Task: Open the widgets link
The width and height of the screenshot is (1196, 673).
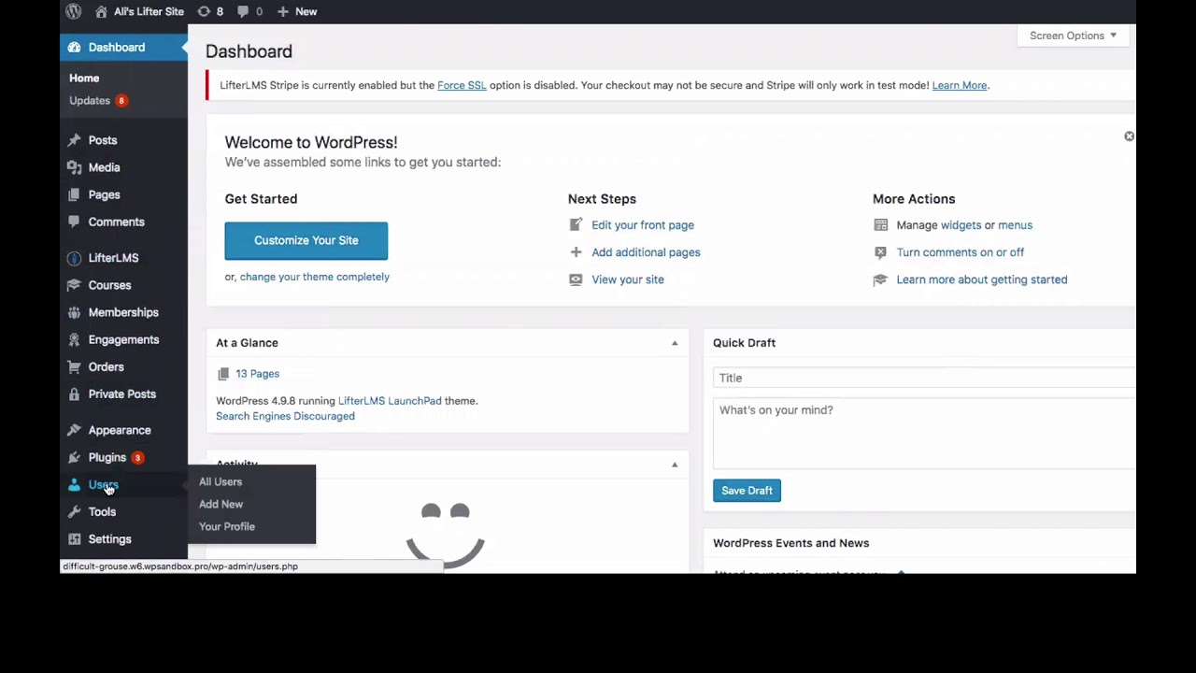Action: click(961, 225)
